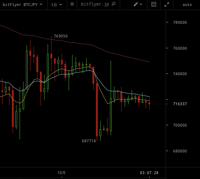200x179 pixels.
Task: Click the 740000 price axis label
Action: click(180, 74)
